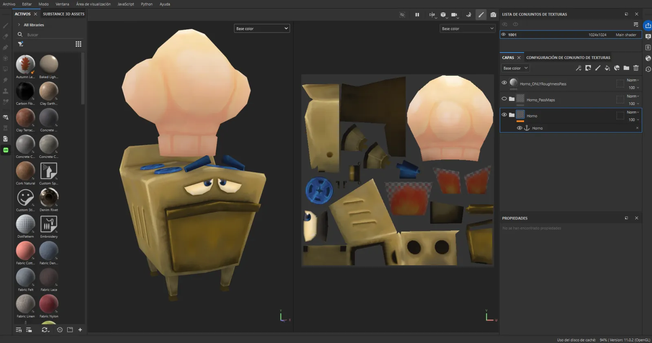Open the 2D viewport Base color dropdown
Viewport: 652px width, 343px height.
point(467,28)
